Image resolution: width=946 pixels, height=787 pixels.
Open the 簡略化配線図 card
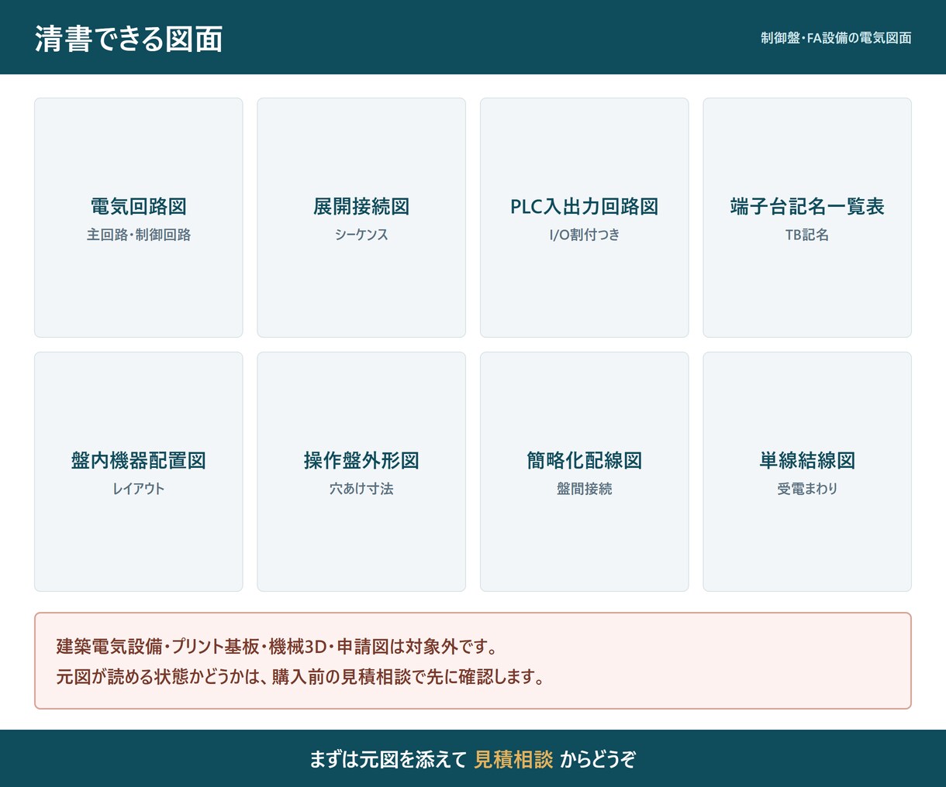click(x=585, y=472)
